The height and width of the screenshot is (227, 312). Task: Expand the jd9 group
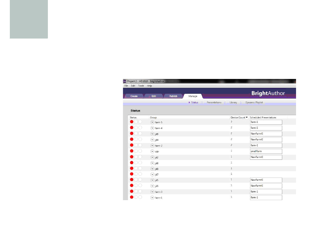[152, 169]
